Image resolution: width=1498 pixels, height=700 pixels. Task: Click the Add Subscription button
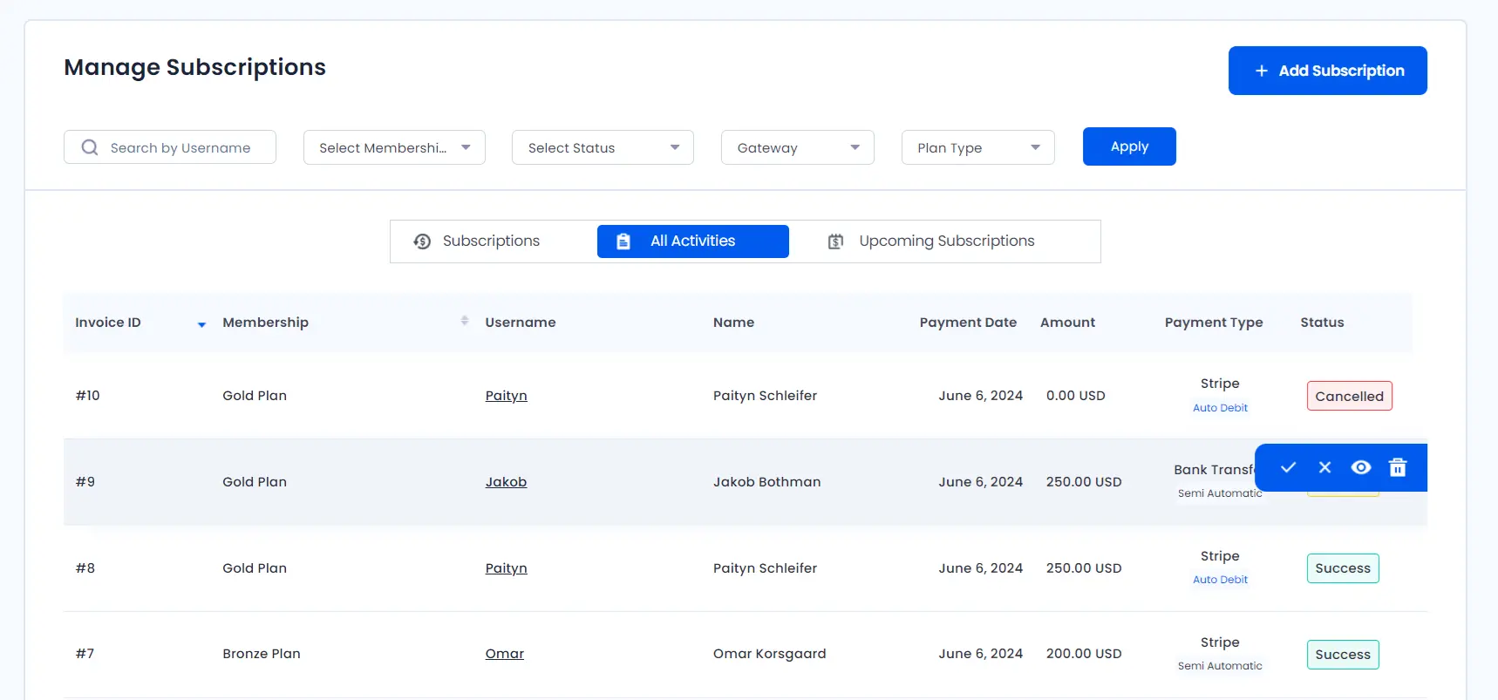[x=1327, y=71]
